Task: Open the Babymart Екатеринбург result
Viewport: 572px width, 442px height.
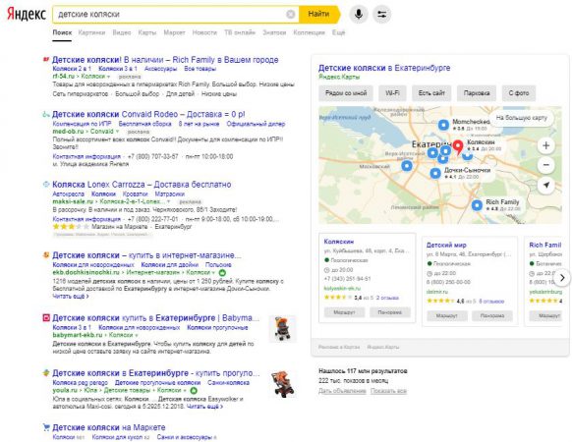Action: pos(155,318)
